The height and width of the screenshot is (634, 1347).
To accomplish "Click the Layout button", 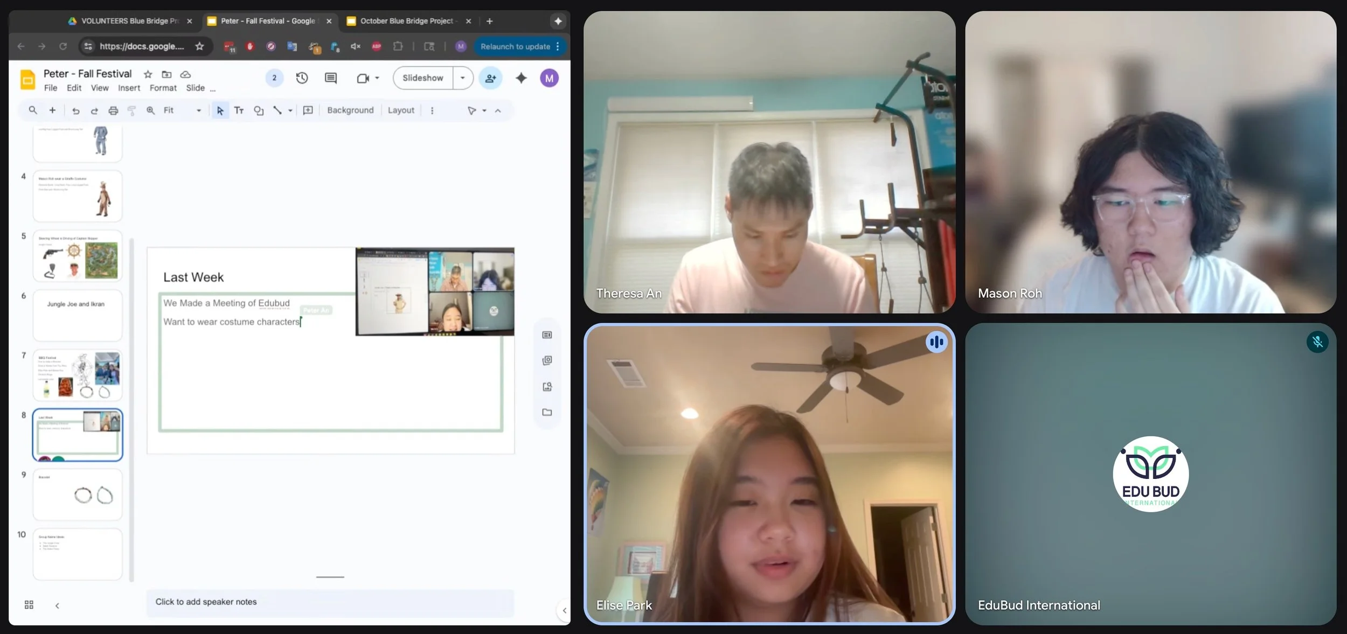I will (x=401, y=110).
